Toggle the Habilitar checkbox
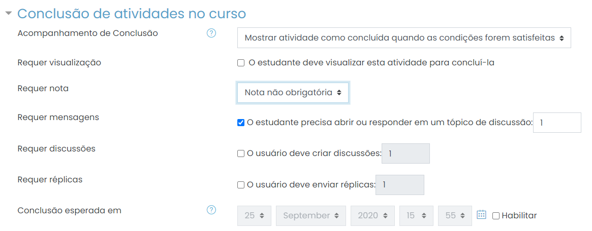Image resolution: width=592 pixels, height=231 pixels. click(x=496, y=216)
